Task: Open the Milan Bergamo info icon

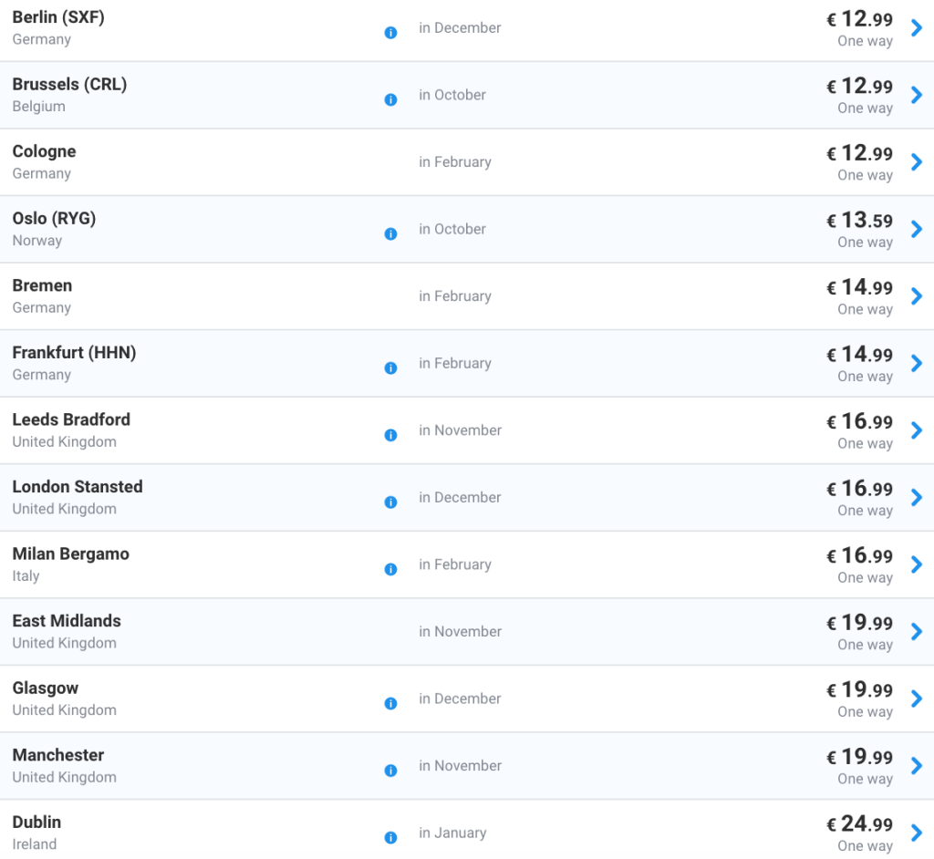Action: (390, 570)
